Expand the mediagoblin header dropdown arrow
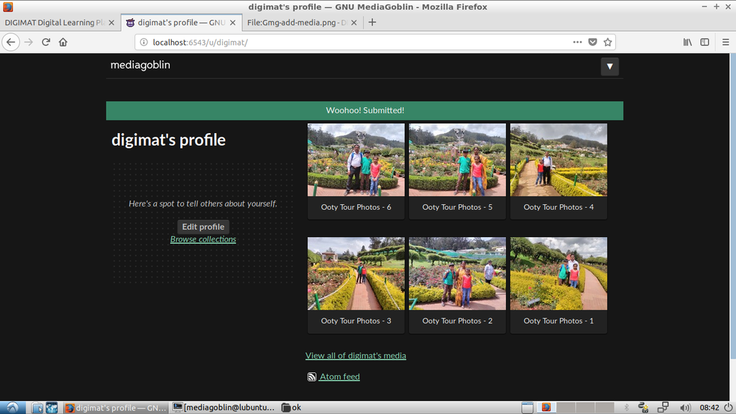The height and width of the screenshot is (414, 736). tap(609, 67)
